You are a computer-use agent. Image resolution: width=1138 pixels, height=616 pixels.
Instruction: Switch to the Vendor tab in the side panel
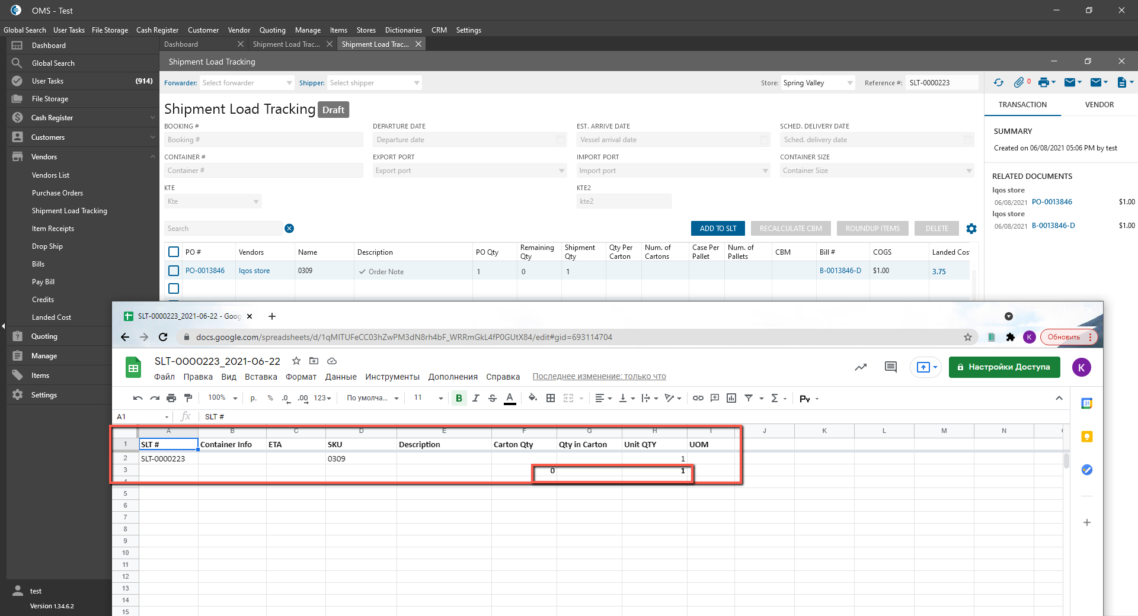pos(1099,105)
